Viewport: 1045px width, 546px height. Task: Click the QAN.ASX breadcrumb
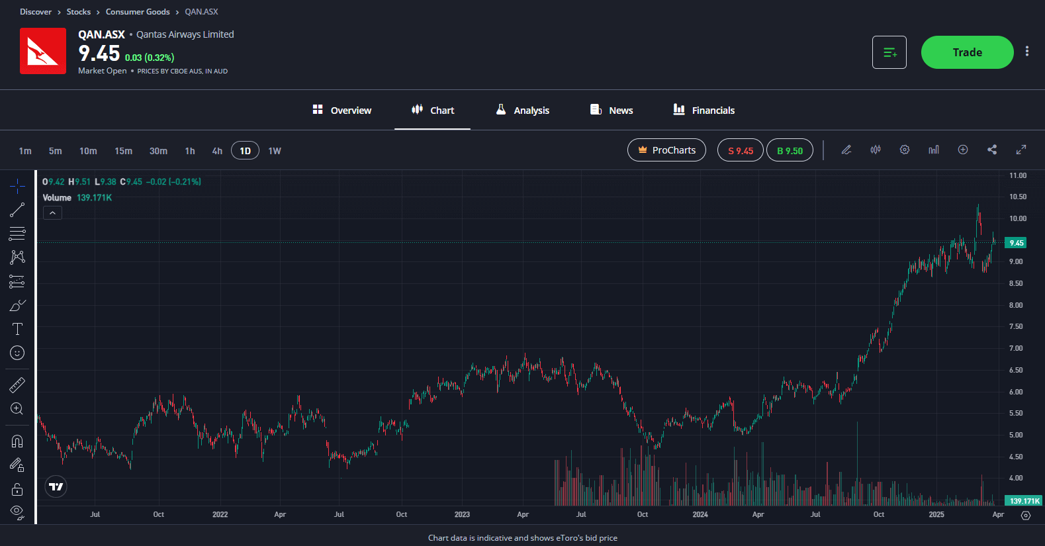pos(201,12)
